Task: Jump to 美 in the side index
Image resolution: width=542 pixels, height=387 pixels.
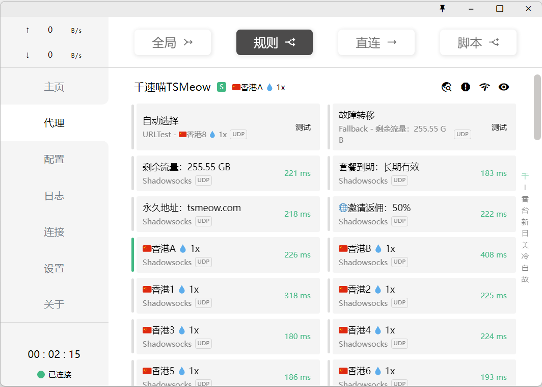Action: click(525, 245)
